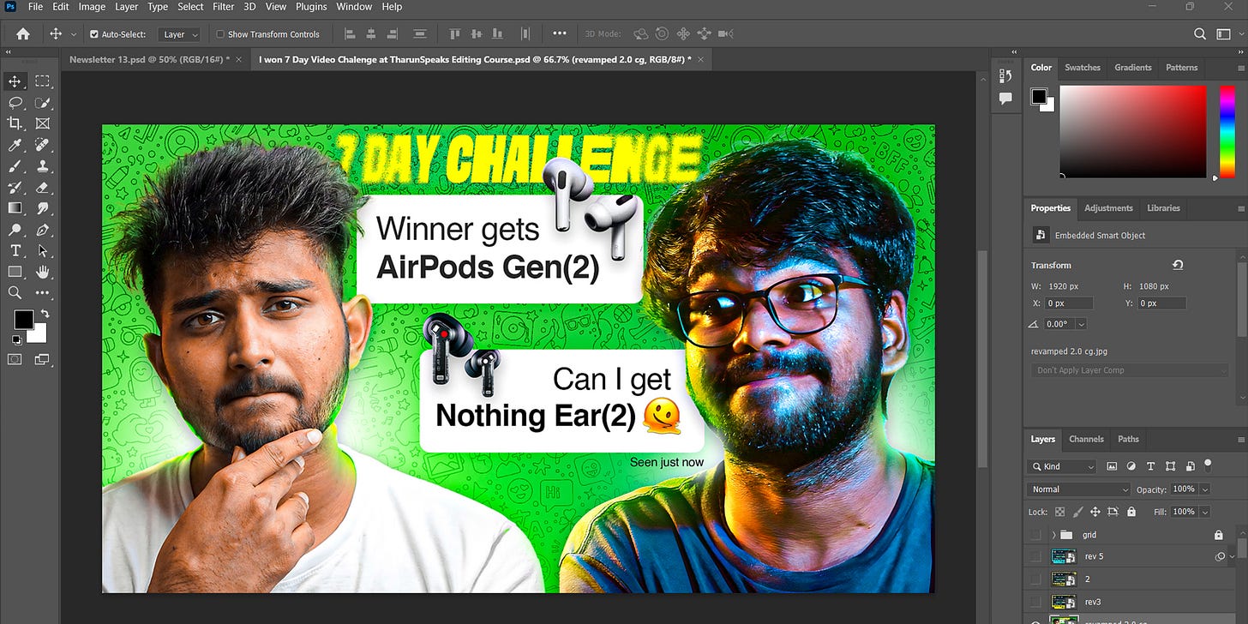This screenshot has height=624, width=1248.
Task: Open the Edit Toolbar three-dots menu
Action: click(x=42, y=292)
